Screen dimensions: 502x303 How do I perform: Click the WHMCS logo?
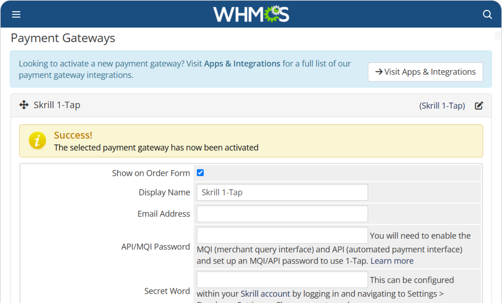tap(251, 14)
